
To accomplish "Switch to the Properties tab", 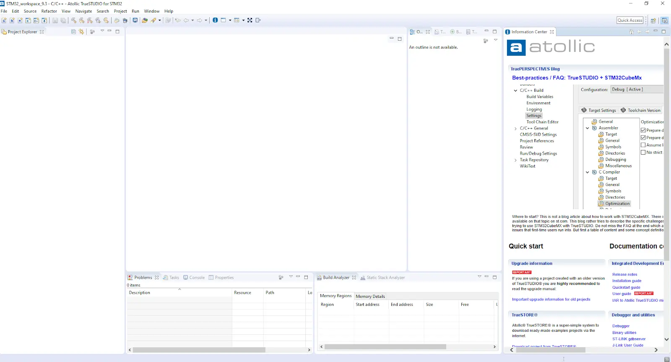I will 221,277.
